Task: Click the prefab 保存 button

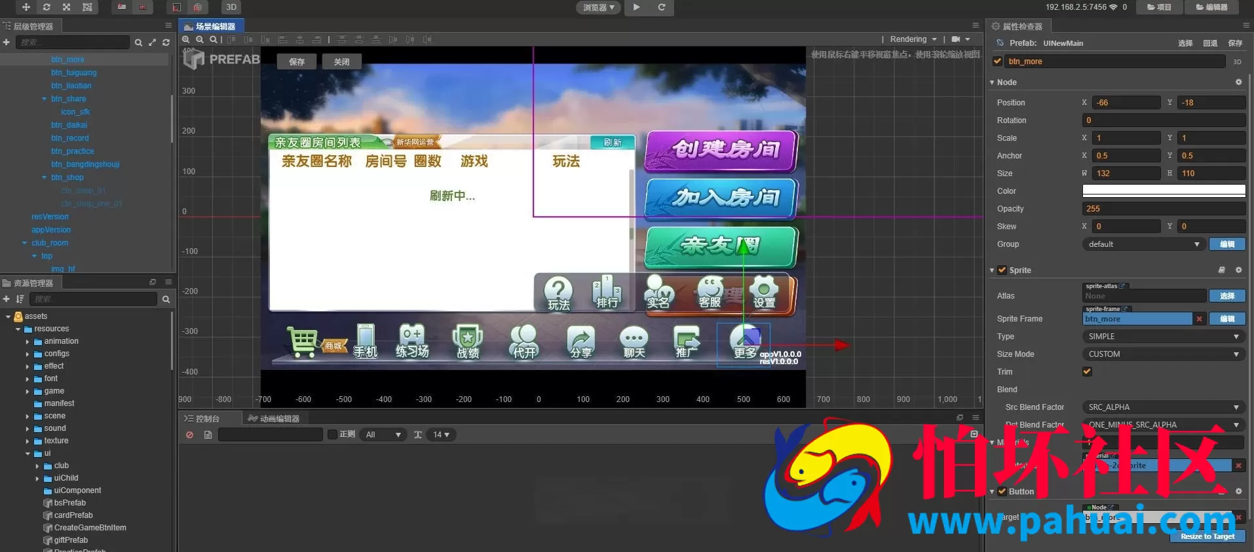Action: [297, 62]
